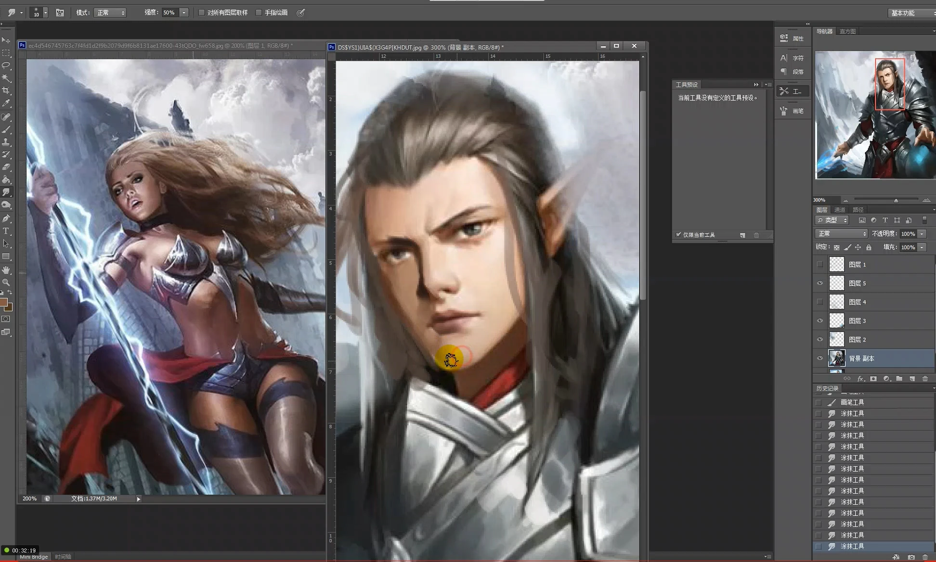Select the Smudge tool in toolbar
The height and width of the screenshot is (562, 936).
[6, 192]
